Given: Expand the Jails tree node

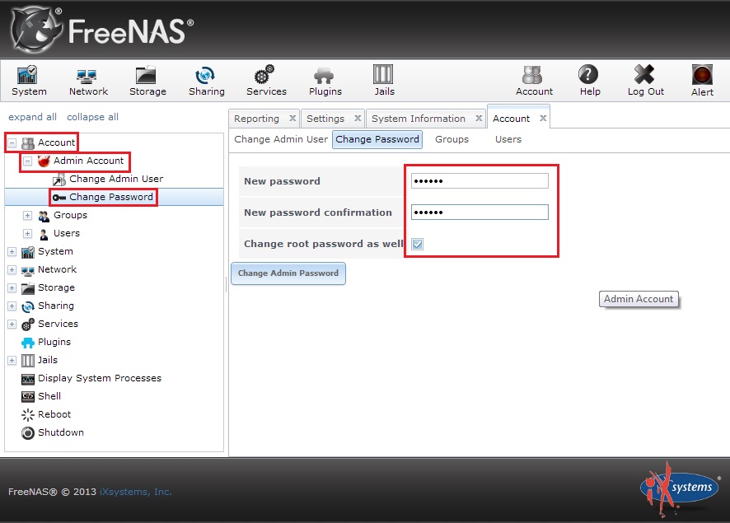Looking at the screenshot, I should pyautogui.click(x=12, y=361).
